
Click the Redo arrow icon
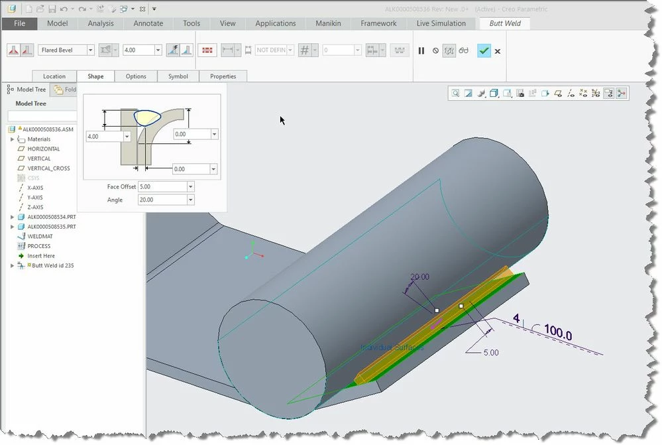pyautogui.click(x=82, y=9)
